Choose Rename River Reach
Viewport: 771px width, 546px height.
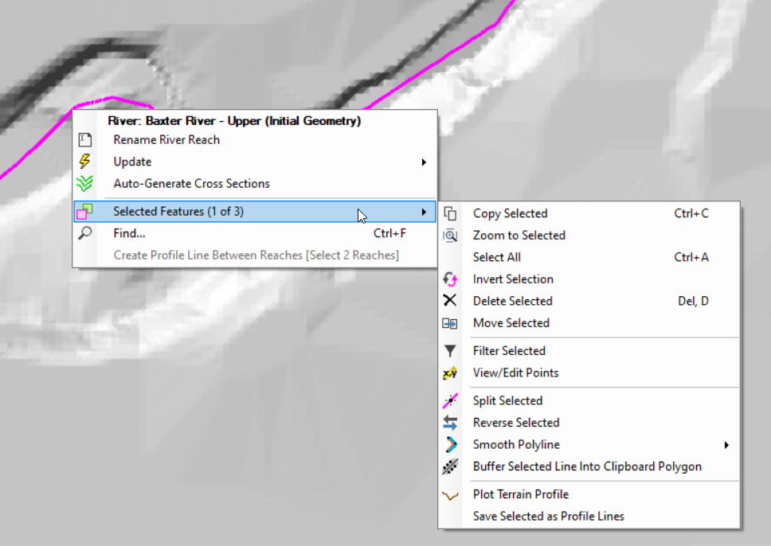click(x=255, y=140)
